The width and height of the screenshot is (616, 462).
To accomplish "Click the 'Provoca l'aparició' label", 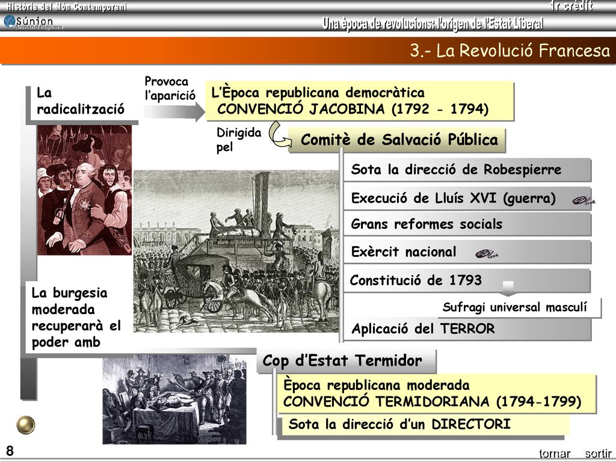I will click(170, 88).
